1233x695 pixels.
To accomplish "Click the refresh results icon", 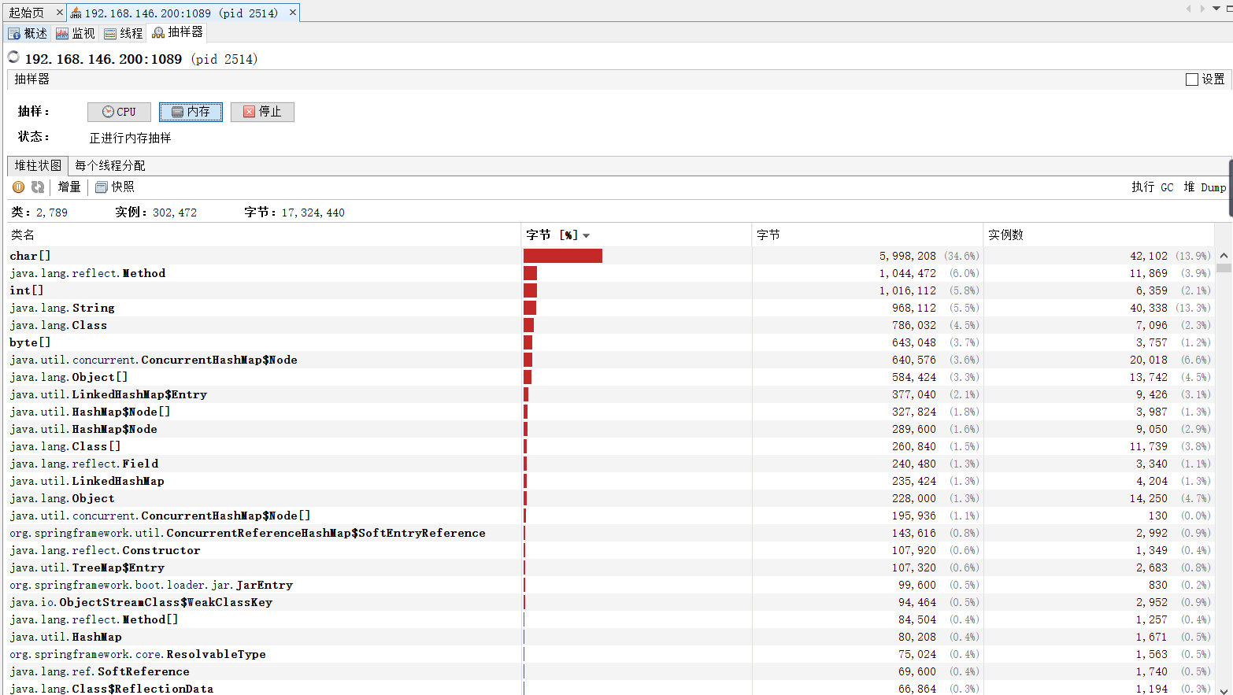I will (38, 187).
